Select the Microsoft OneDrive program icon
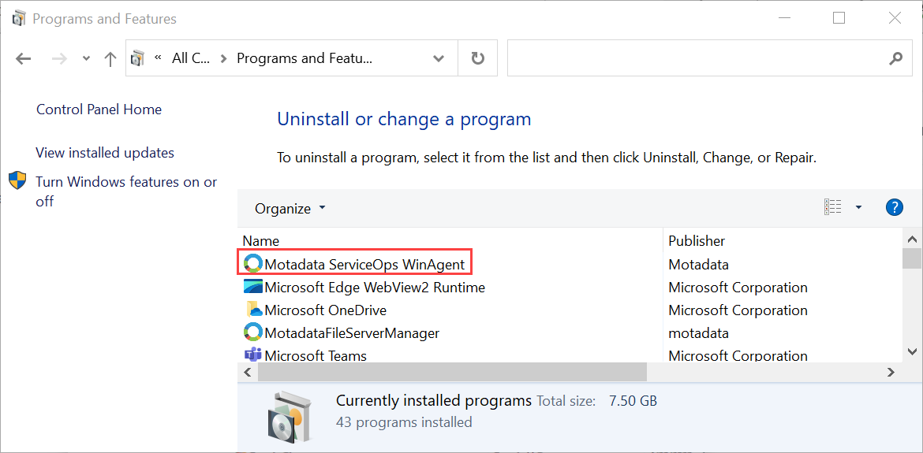This screenshot has width=923, height=453. pos(253,310)
